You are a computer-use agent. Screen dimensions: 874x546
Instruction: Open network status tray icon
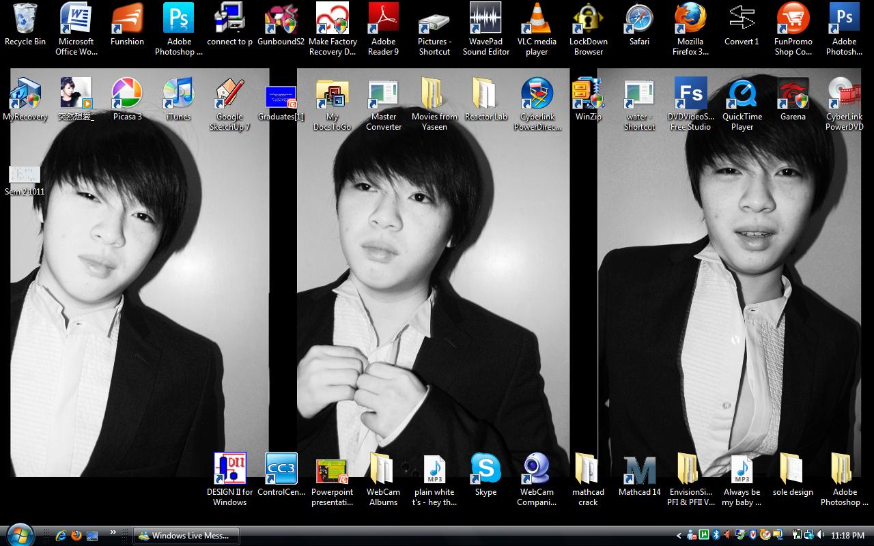point(809,535)
